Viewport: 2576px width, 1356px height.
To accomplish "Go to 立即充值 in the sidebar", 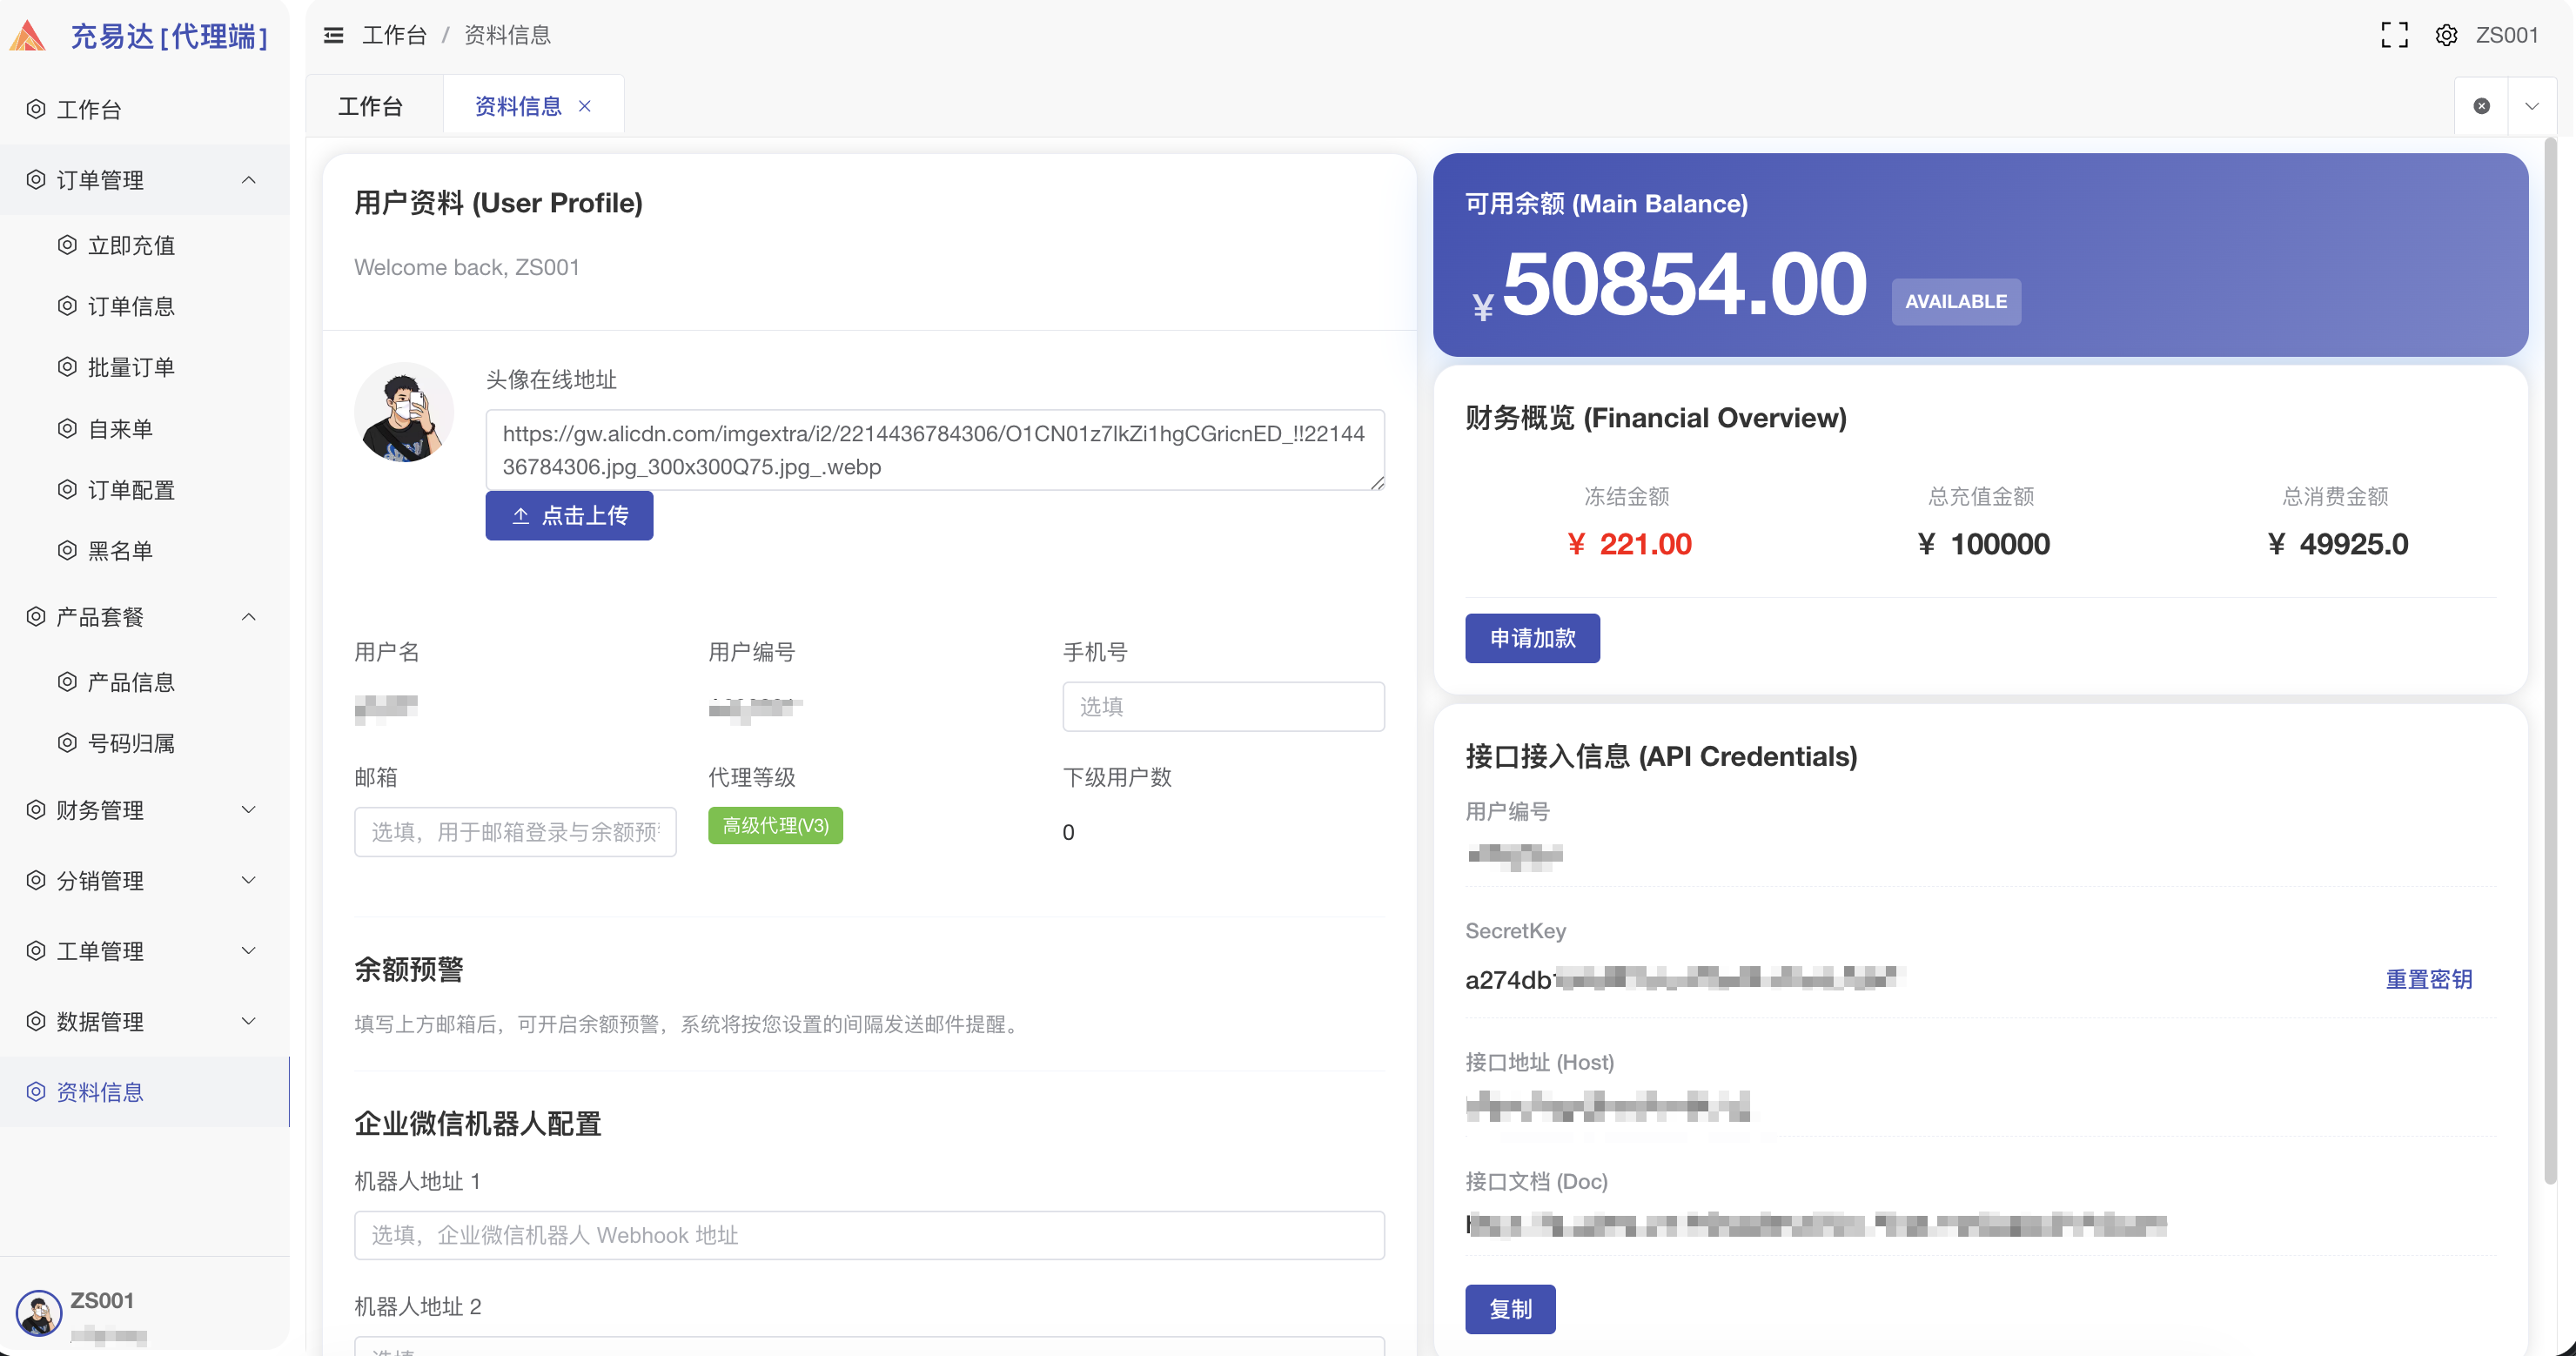I will 145,245.
